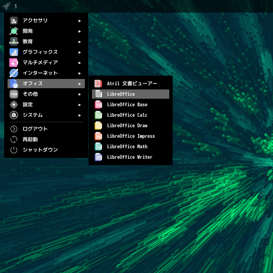Image resolution: width=273 pixels, height=273 pixels.
Task: Click the アクセサリ category icon
Action: pos(14,21)
